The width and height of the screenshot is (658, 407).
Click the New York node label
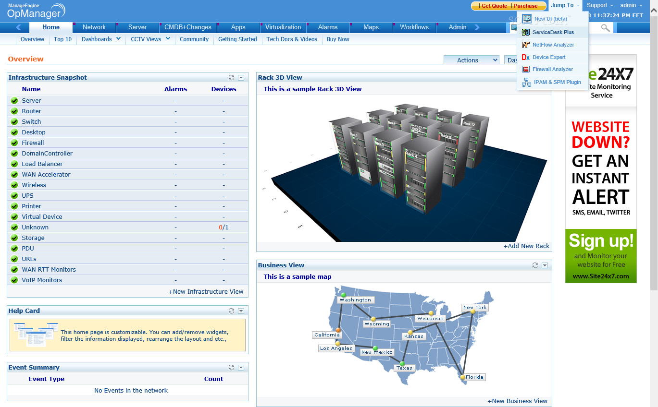point(475,307)
